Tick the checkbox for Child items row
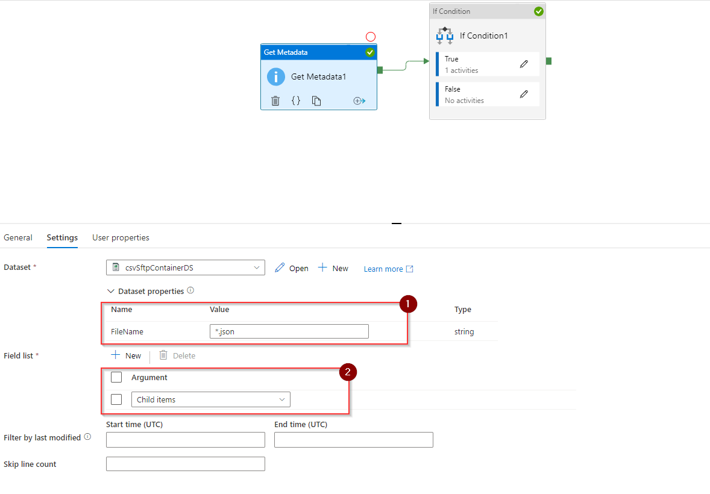Screen dimensions: 710x494 116,399
